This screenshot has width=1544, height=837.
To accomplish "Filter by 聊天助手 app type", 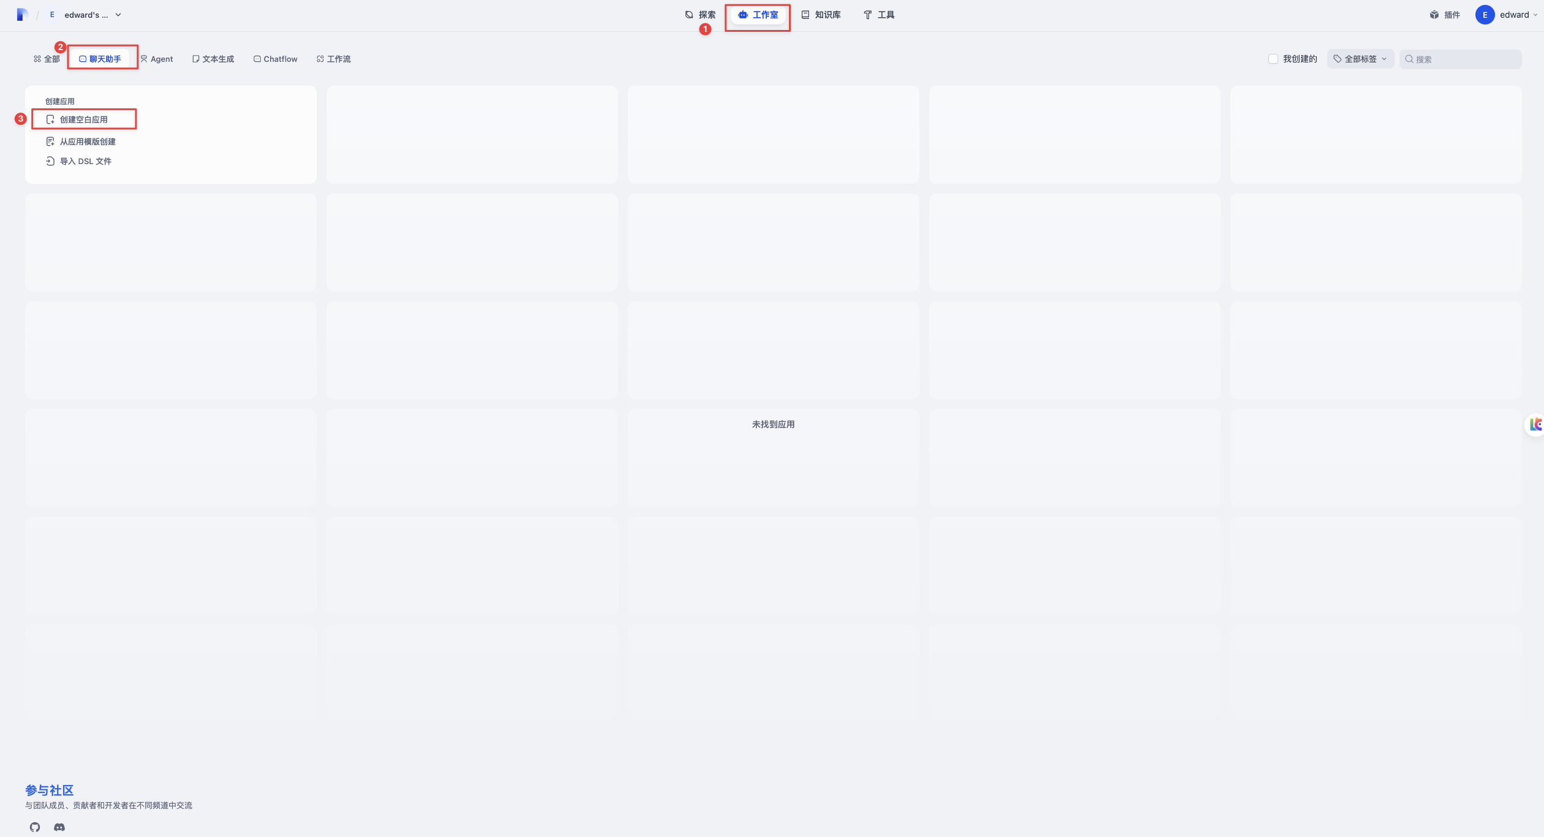I will click(100, 59).
